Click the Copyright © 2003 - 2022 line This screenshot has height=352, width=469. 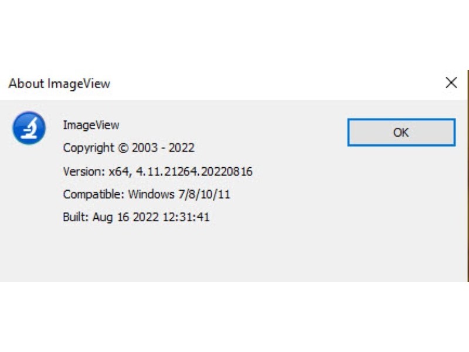[128, 148]
